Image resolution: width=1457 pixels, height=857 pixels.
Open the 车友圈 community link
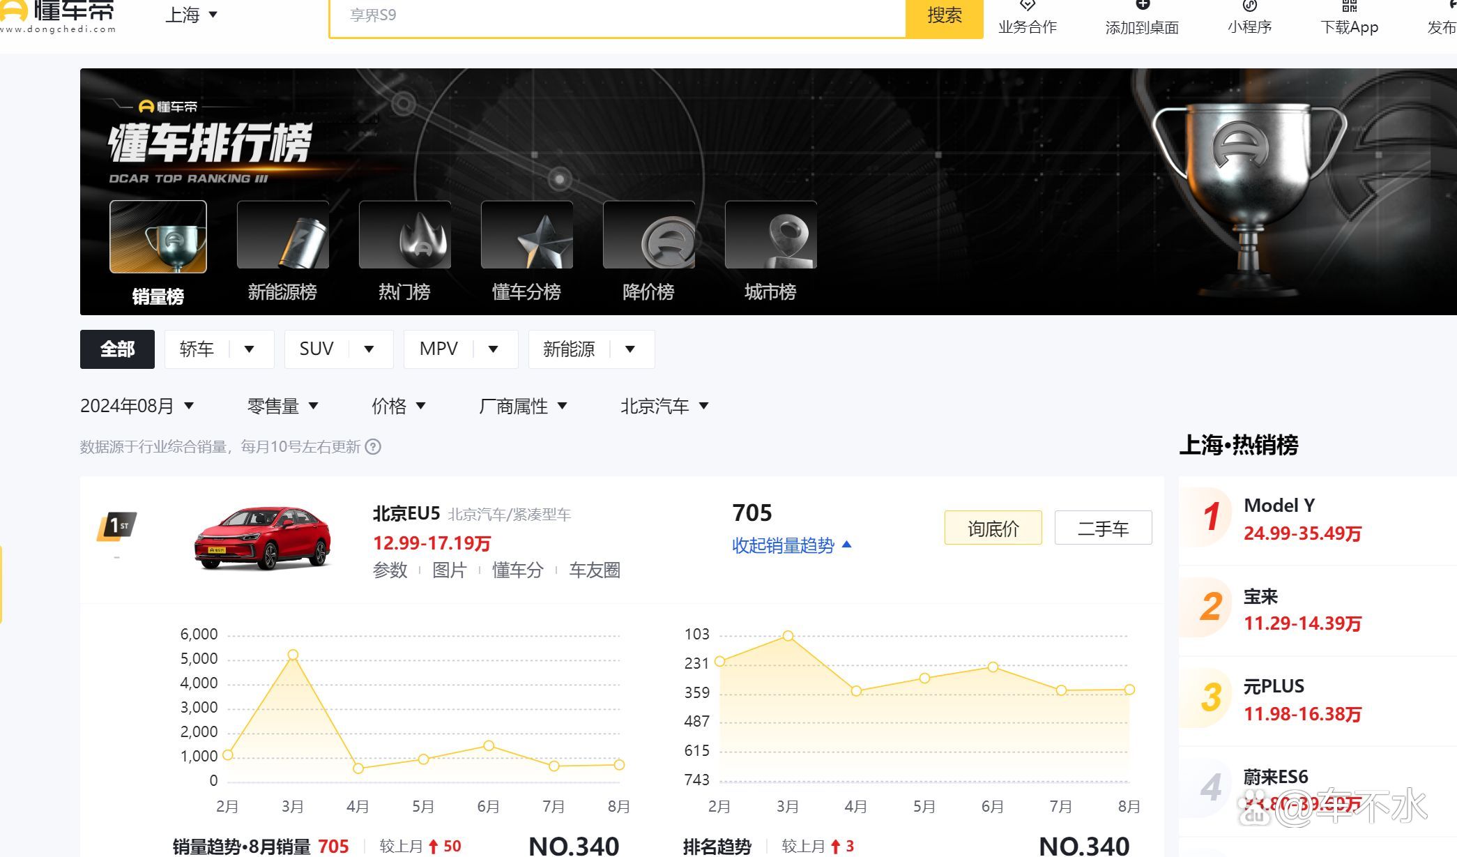(x=595, y=570)
